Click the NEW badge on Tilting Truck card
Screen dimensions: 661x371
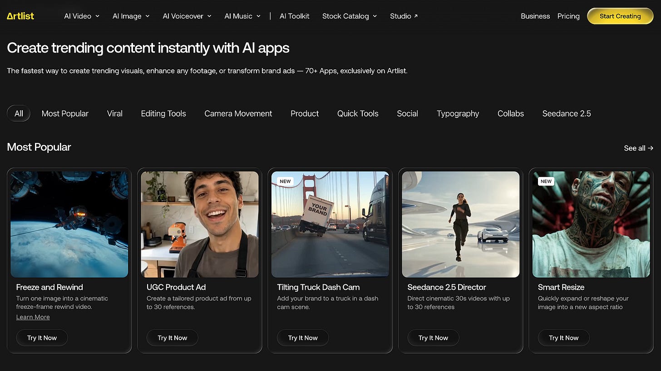click(285, 181)
